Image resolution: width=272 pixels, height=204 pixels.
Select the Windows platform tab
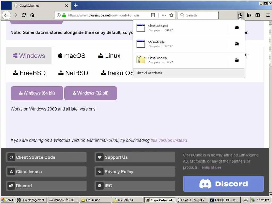(x=29, y=56)
